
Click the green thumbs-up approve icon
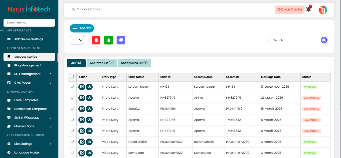coord(109,40)
